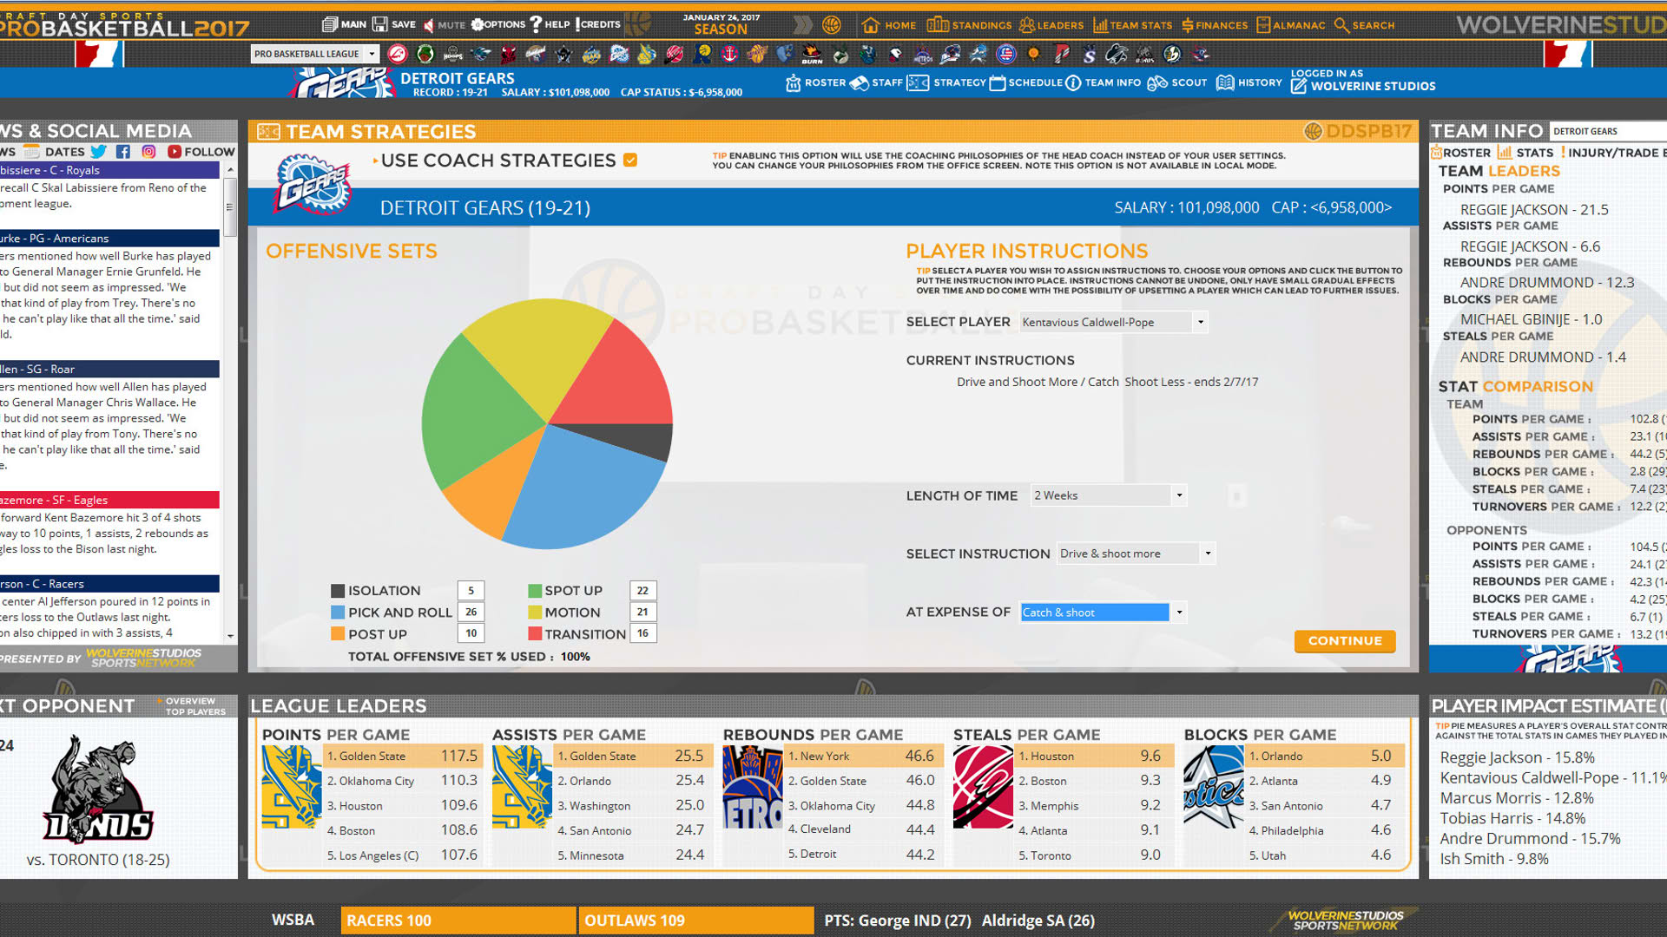Open the Schedule menu
Viewport: 1667px width, 937px height.
click(1025, 83)
